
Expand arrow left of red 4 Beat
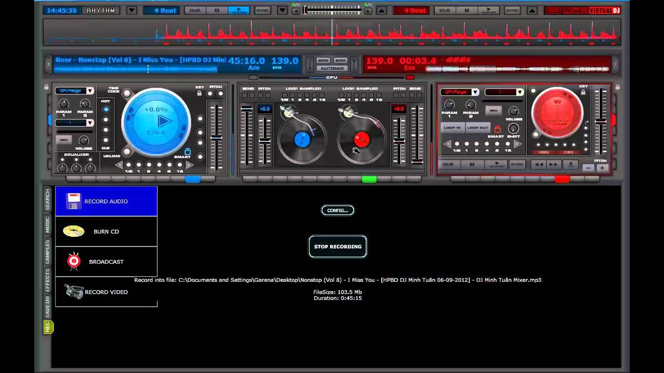381,10
